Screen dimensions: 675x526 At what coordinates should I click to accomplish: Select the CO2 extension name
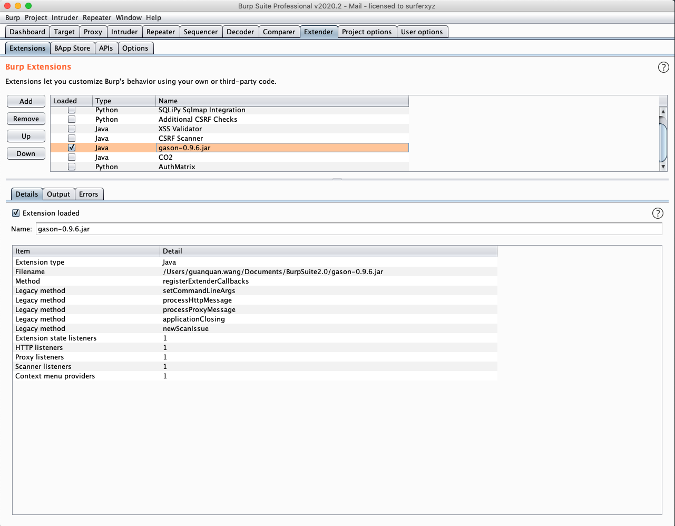[165, 158]
